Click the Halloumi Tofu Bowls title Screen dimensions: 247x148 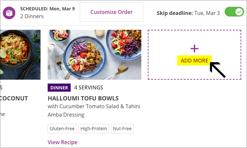pyautogui.click(x=83, y=98)
